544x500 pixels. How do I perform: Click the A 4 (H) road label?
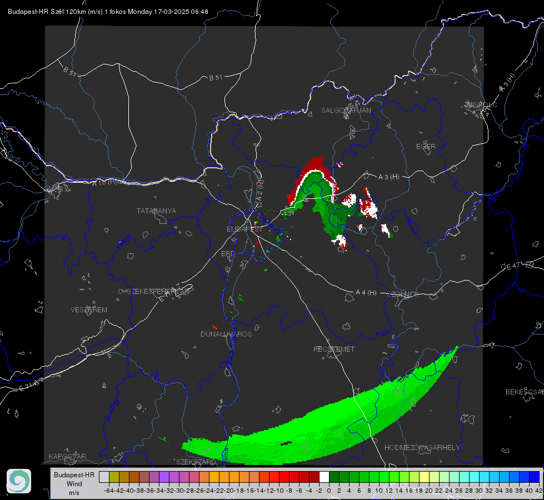point(366,293)
